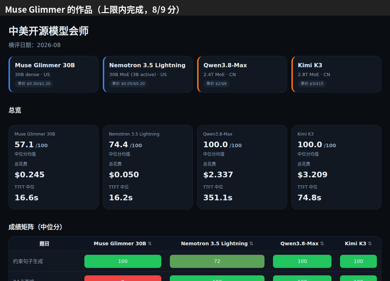
Task: Sort by Muse Glimmer 30B column icon
Action: 150,244
